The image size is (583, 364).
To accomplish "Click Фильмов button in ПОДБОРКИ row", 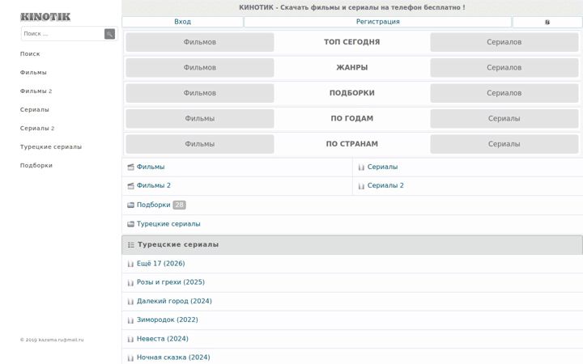I will point(200,93).
